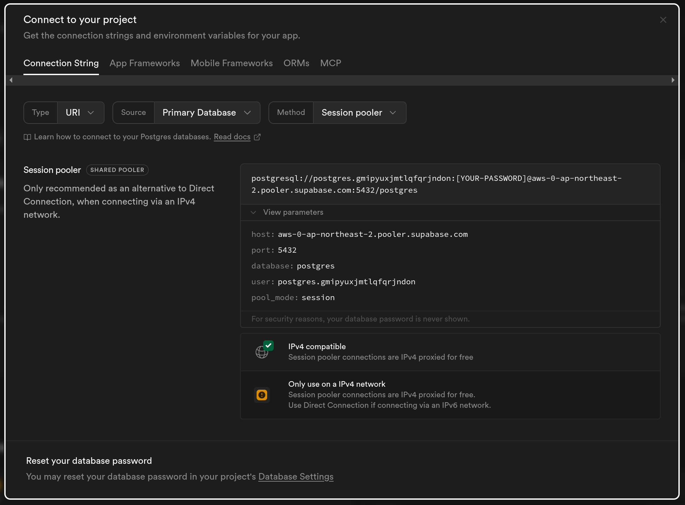Click Only use on a IPv4 network heading
Viewport: 685px width, 505px height.
click(x=337, y=384)
